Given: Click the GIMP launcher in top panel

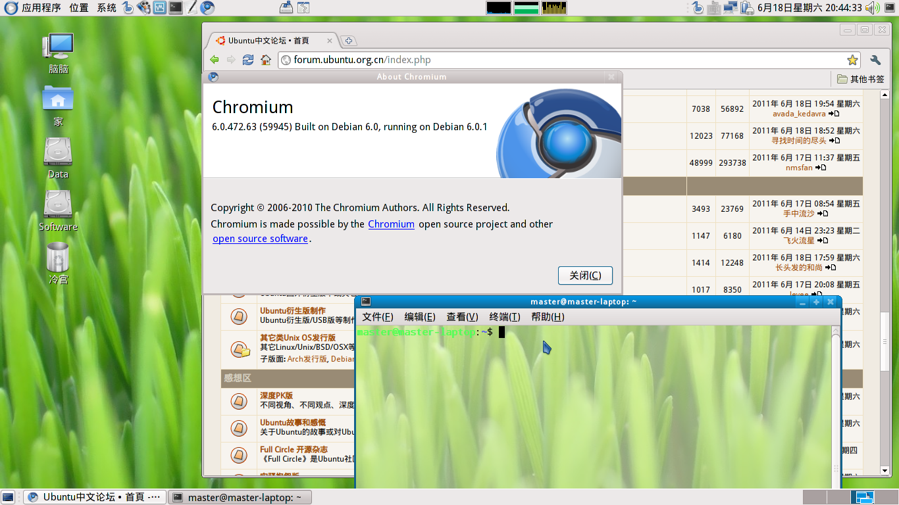Looking at the screenshot, I should (143, 8).
